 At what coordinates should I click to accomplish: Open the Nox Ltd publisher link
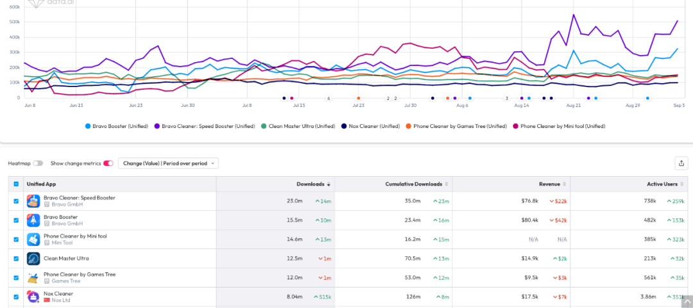(60, 300)
